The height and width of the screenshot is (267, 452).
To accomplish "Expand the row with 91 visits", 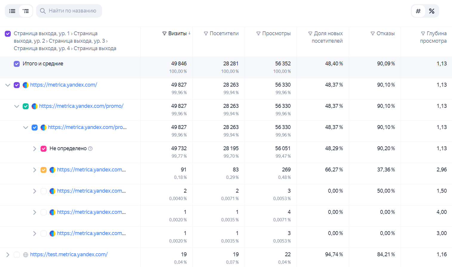I will tap(35, 170).
